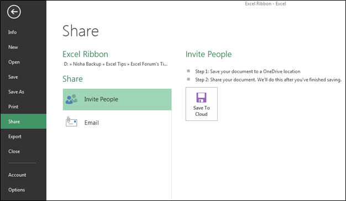The height and width of the screenshot is (201, 346).
Task: Click the Invite People users icon
Action: [x=71, y=99]
